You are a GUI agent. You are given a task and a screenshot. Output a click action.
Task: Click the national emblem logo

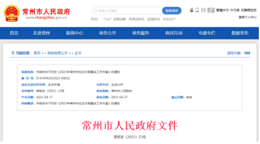coord(11,13)
